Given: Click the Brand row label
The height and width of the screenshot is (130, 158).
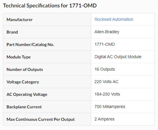Looking at the screenshot, I should pos(12,32).
